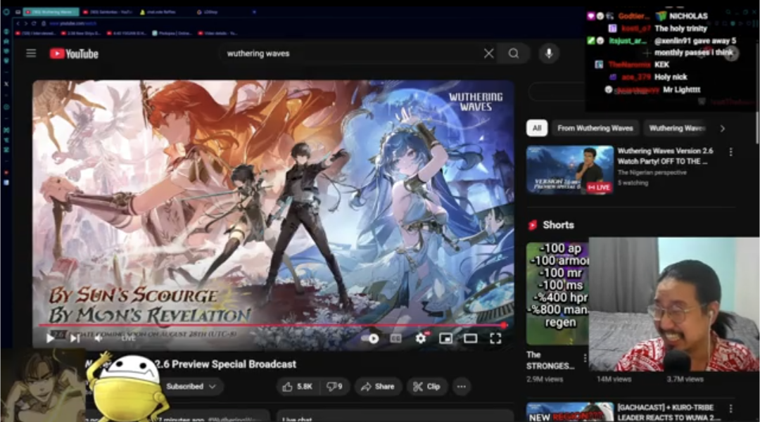
Task: Mute the video with speaker icon
Action: pyautogui.click(x=99, y=338)
